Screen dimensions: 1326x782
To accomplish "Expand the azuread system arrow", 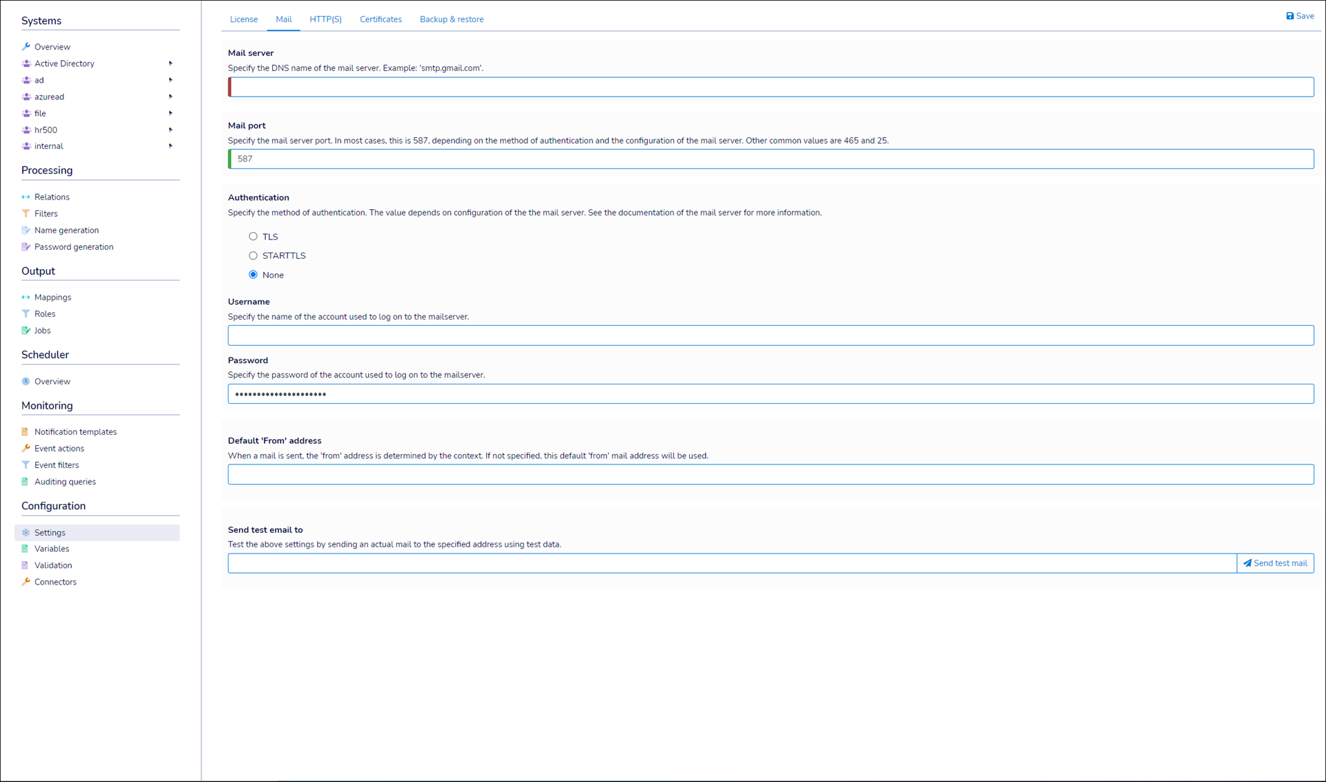I will click(x=171, y=97).
